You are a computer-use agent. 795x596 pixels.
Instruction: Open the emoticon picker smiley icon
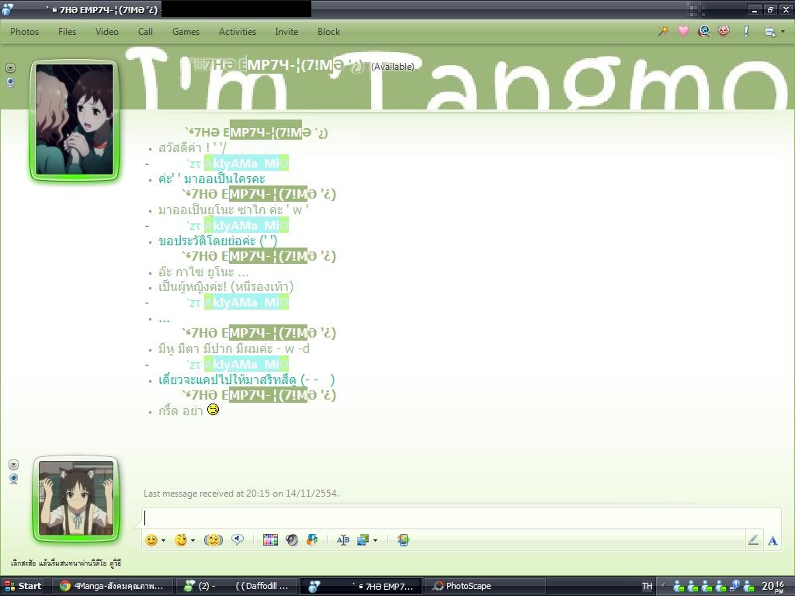click(x=151, y=540)
